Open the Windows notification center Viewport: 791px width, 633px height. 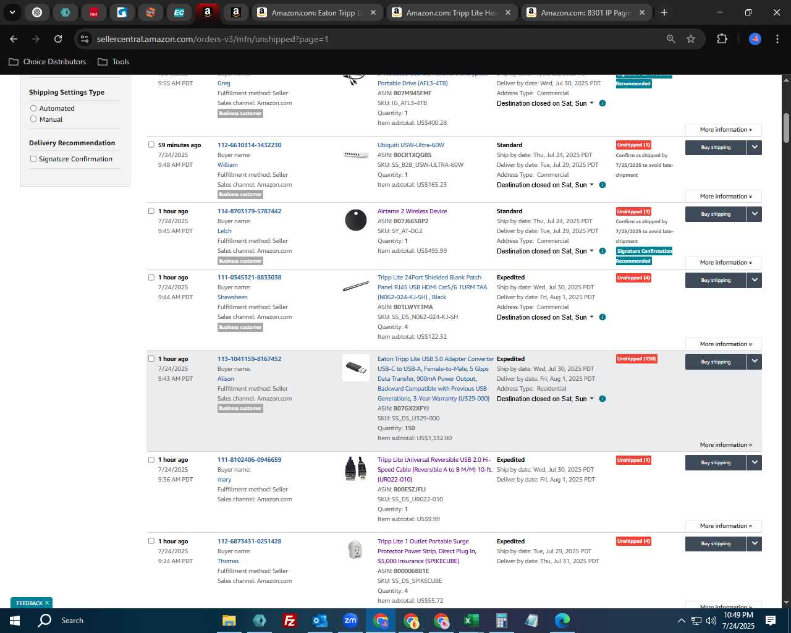click(x=771, y=621)
